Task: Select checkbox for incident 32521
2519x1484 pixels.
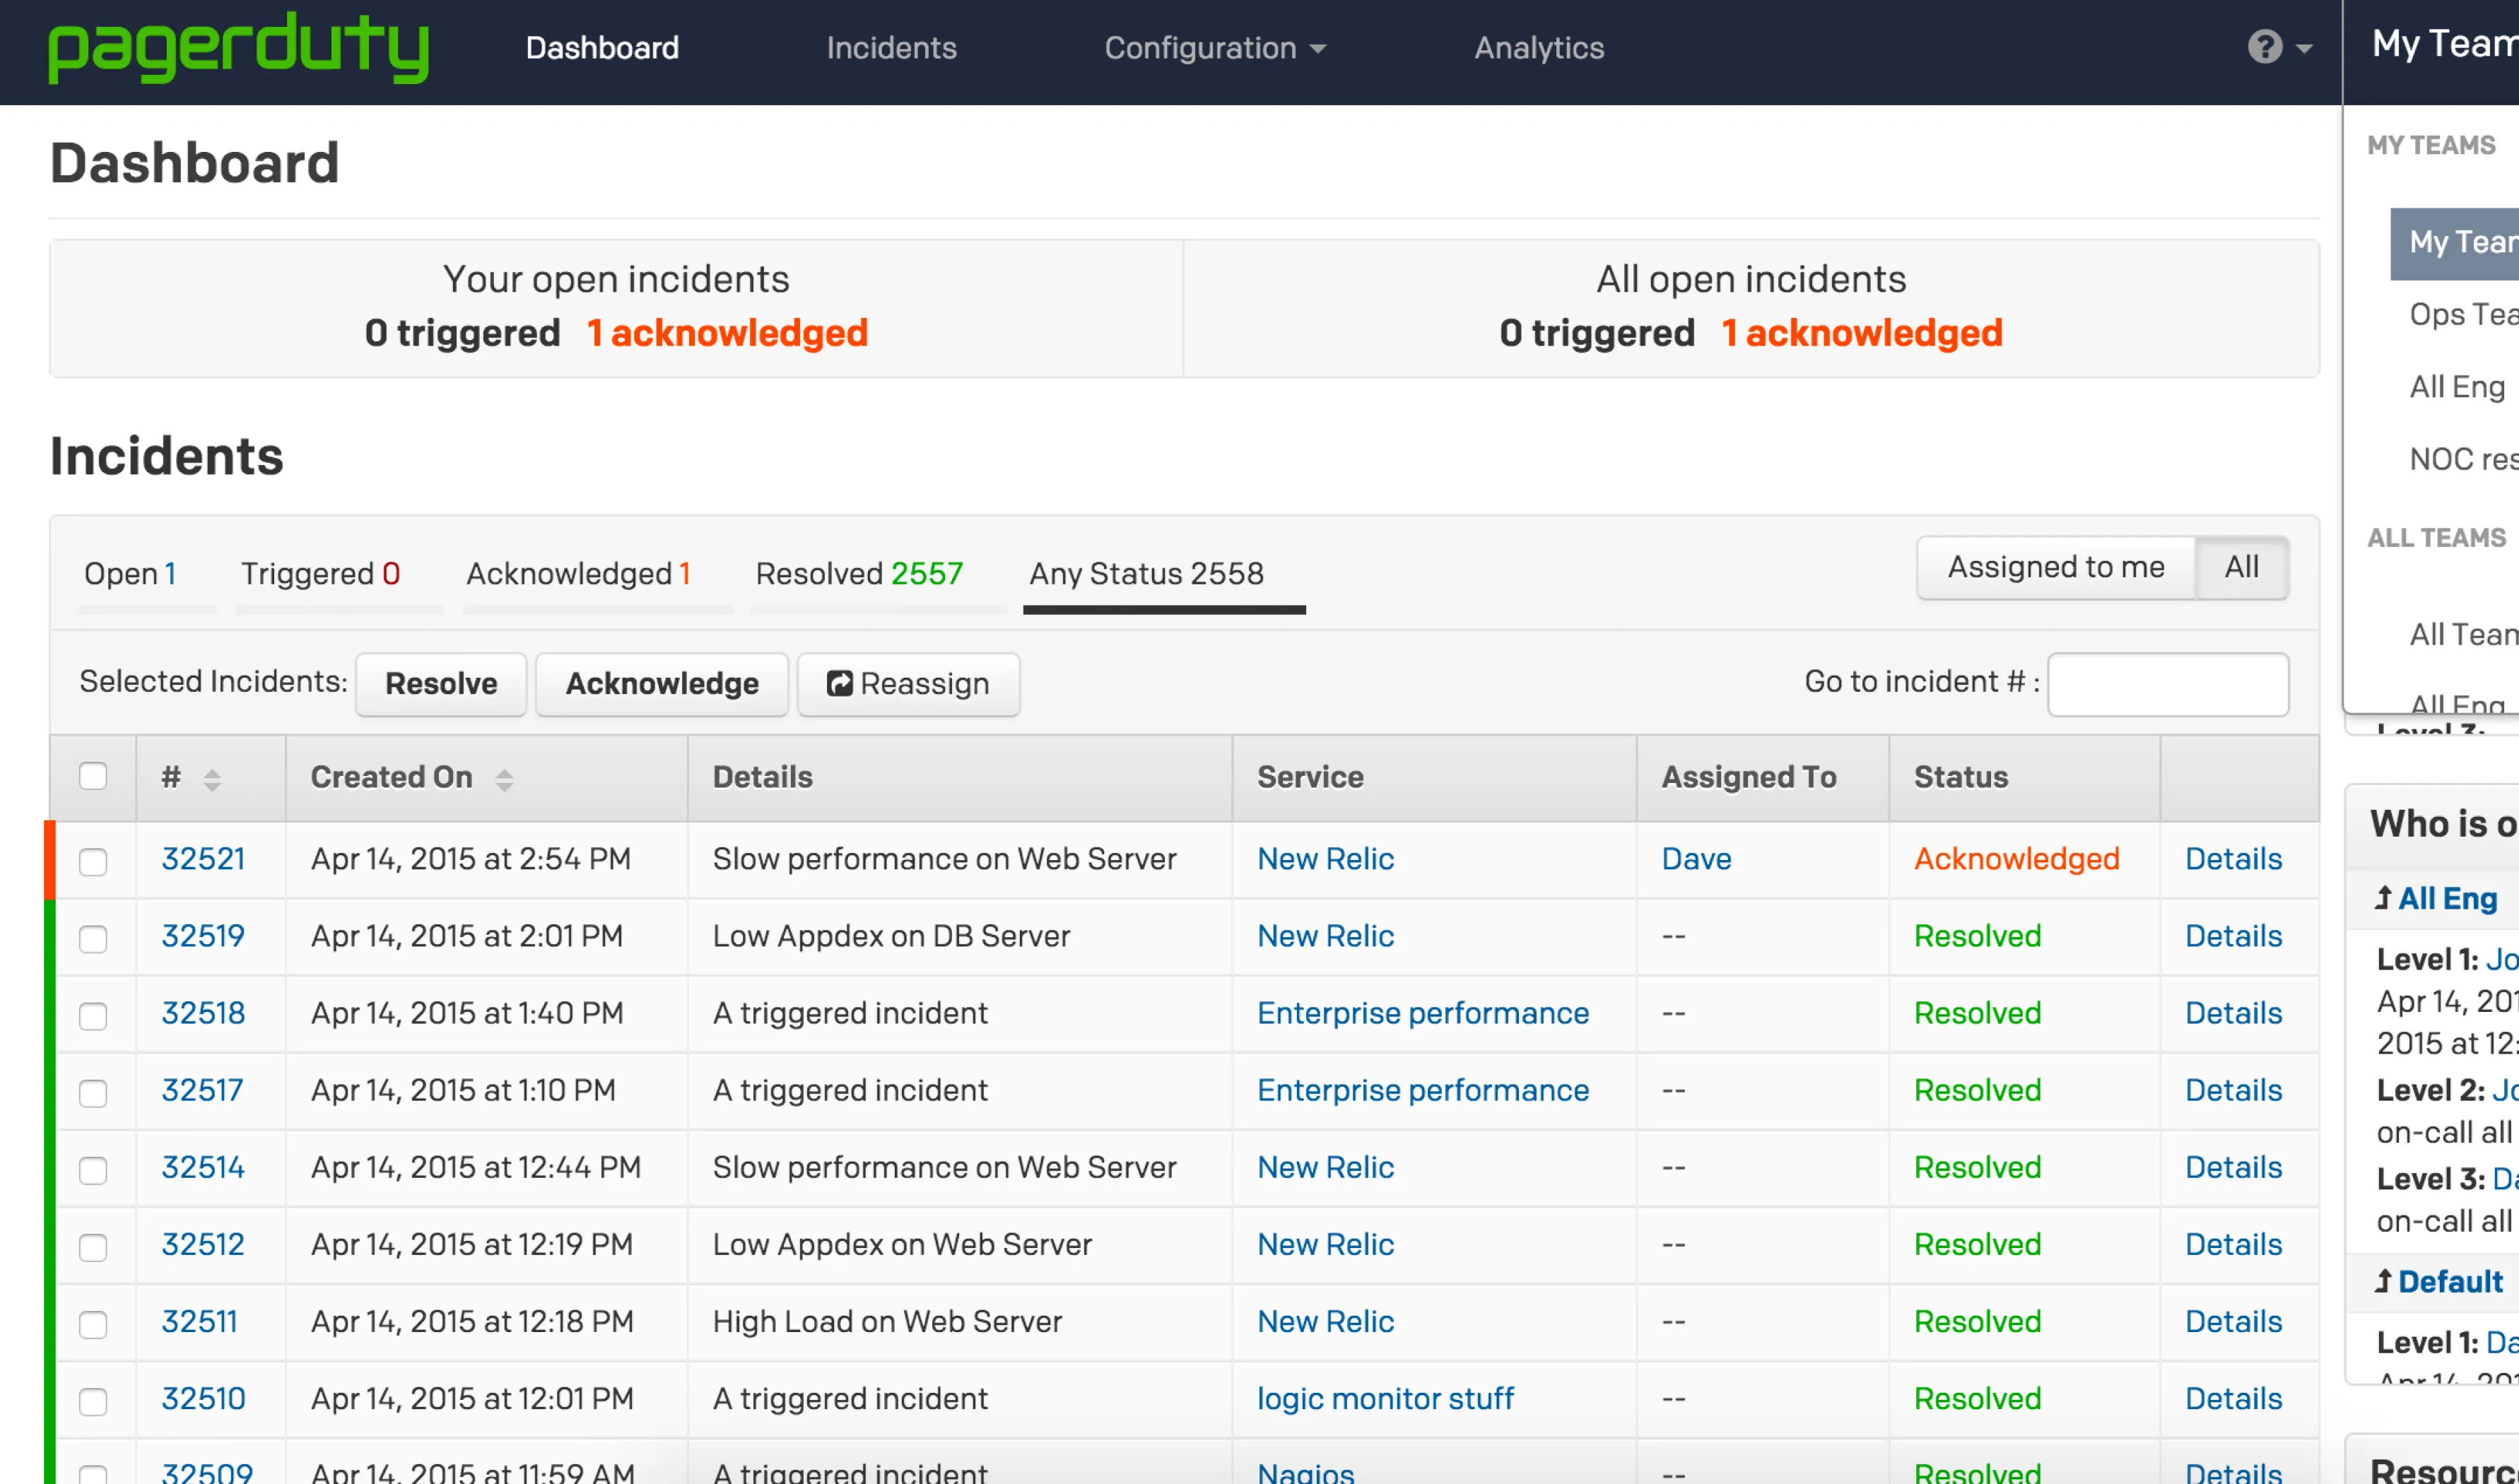Action: coord(93,861)
